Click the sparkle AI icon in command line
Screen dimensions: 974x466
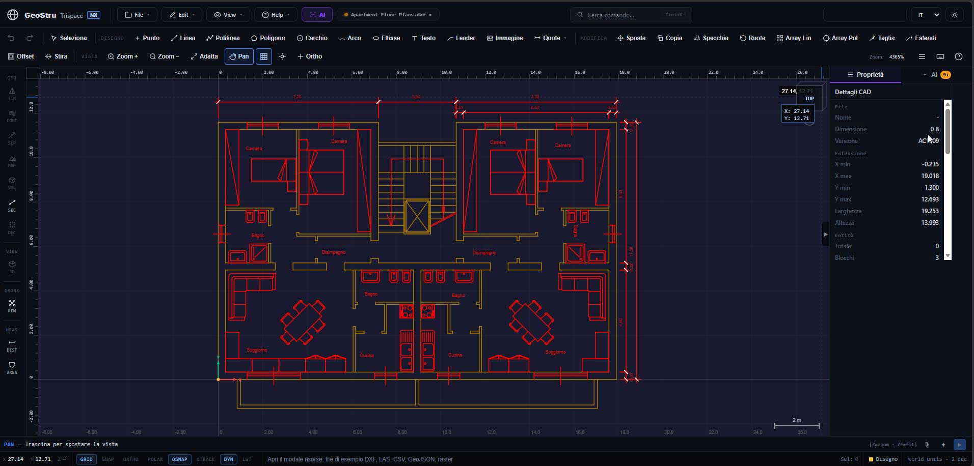pos(943,445)
